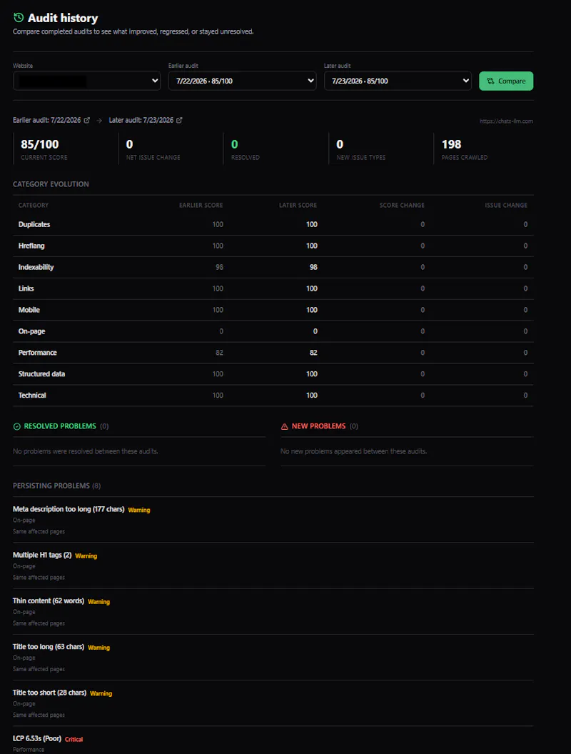Click the Category Evolution heading

pos(51,184)
